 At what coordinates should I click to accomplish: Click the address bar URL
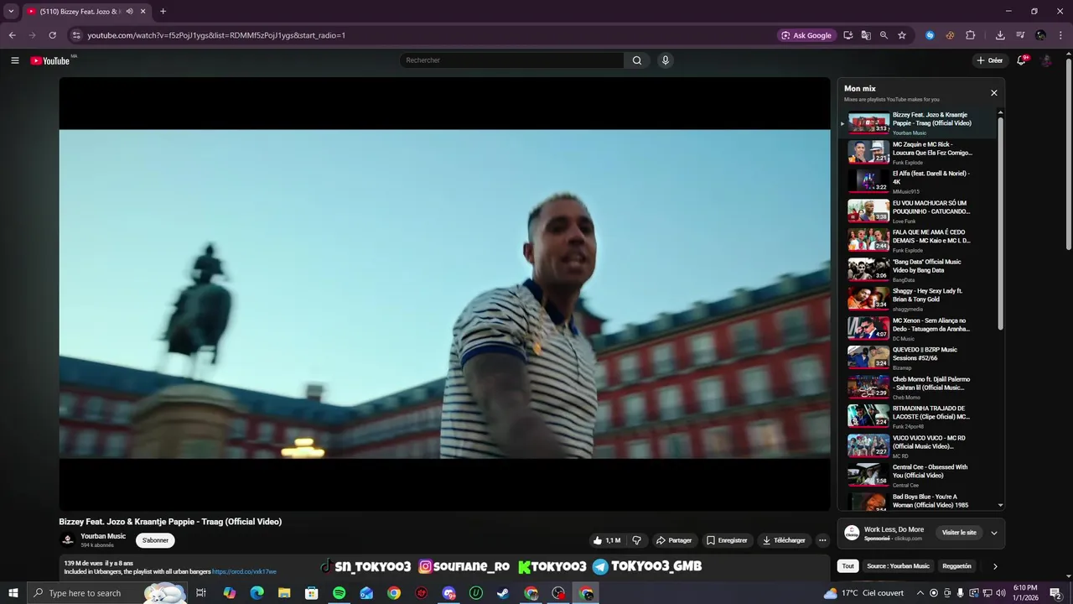(216, 35)
